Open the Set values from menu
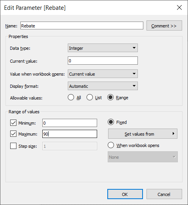This screenshot has width=188, height=205. tap(143, 134)
